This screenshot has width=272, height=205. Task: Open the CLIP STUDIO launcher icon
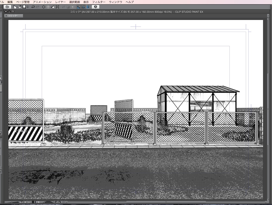[7, 7]
